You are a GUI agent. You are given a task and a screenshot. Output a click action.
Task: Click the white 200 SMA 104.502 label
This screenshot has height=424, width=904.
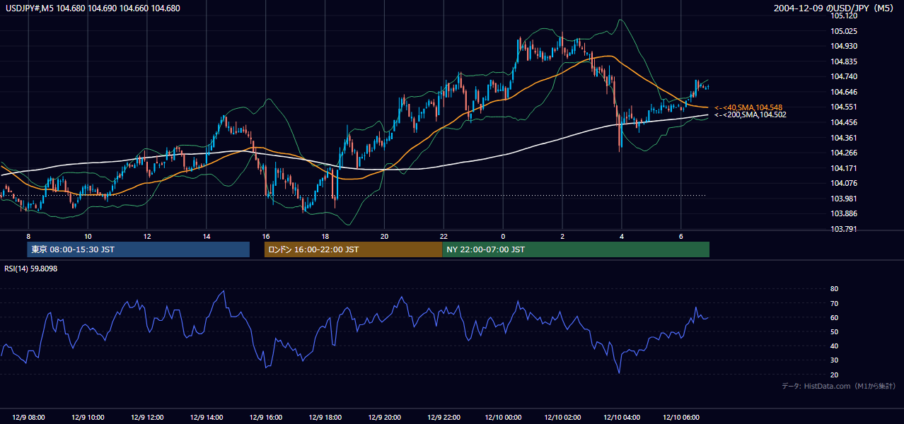point(750,114)
